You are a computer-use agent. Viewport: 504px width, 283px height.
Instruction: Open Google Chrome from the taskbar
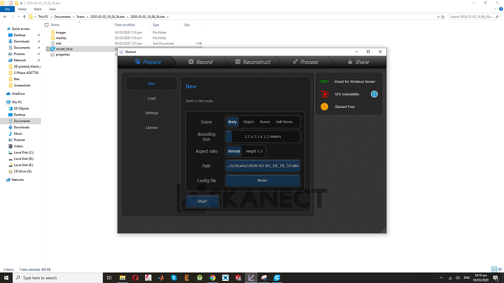click(213, 278)
